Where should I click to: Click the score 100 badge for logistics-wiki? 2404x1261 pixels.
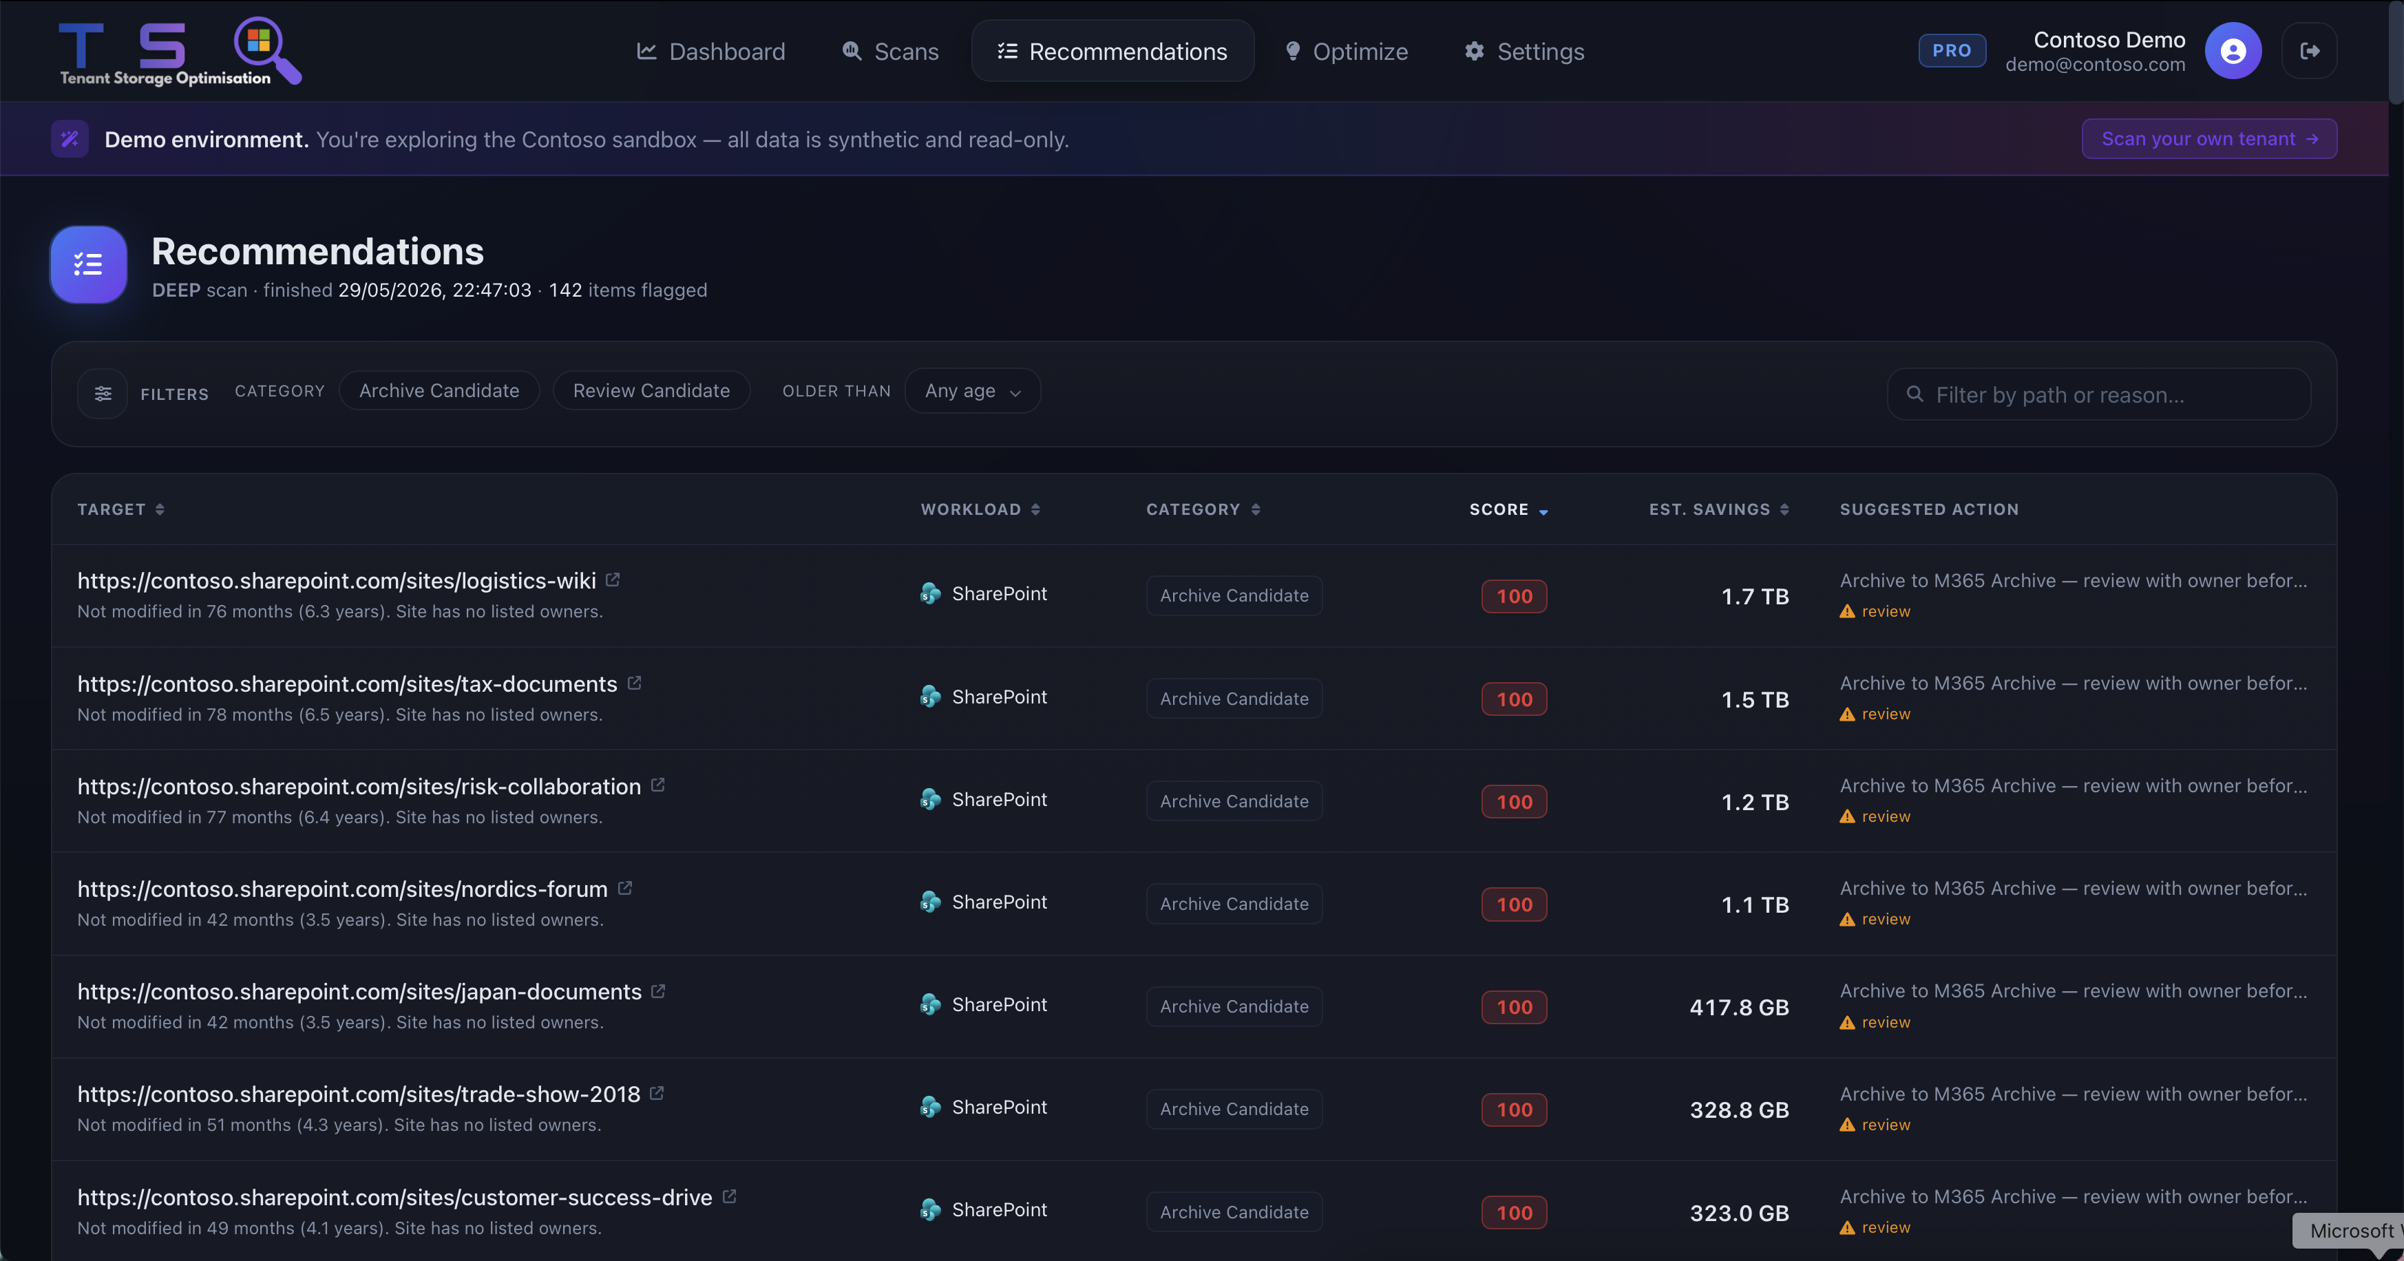coord(1514,597)
